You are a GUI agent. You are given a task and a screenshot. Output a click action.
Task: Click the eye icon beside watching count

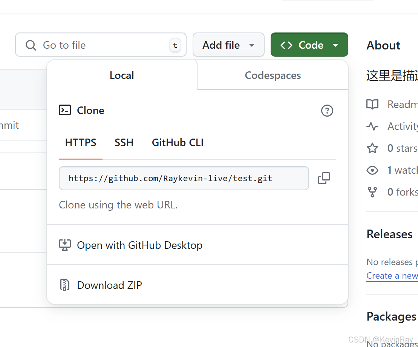[372, 170]
